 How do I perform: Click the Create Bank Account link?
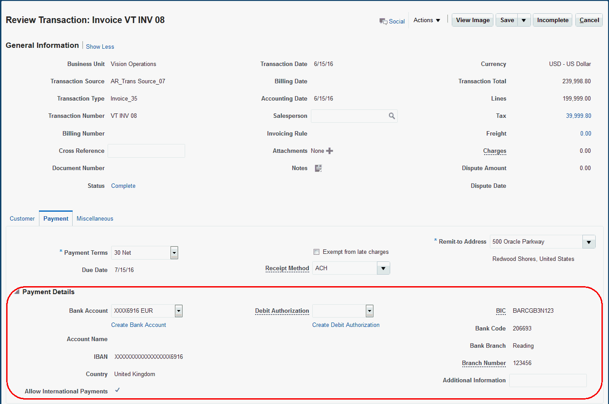tap(139, 325)
